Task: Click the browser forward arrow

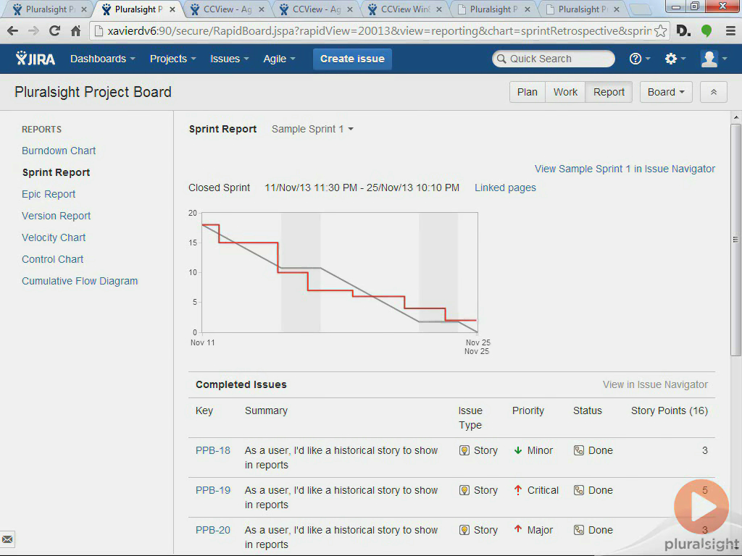Action: [33, 31]
